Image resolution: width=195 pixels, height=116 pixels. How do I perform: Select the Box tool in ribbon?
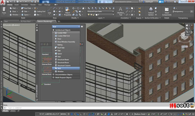pyautogui.click(x=37, y=15)
